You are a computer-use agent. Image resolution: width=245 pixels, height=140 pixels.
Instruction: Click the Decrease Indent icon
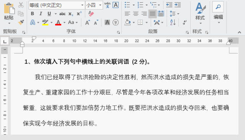[x=169, y=5]
